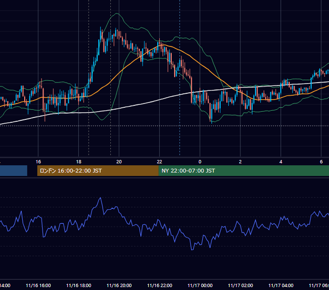Click the '11/16 18:00' date label
The height and width of the screenshot is (290, 329).
pyautogui.click(x=79, y=286)
